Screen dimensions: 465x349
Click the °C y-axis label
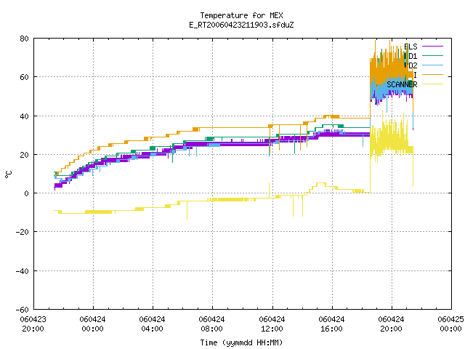[x=8, y=174]
